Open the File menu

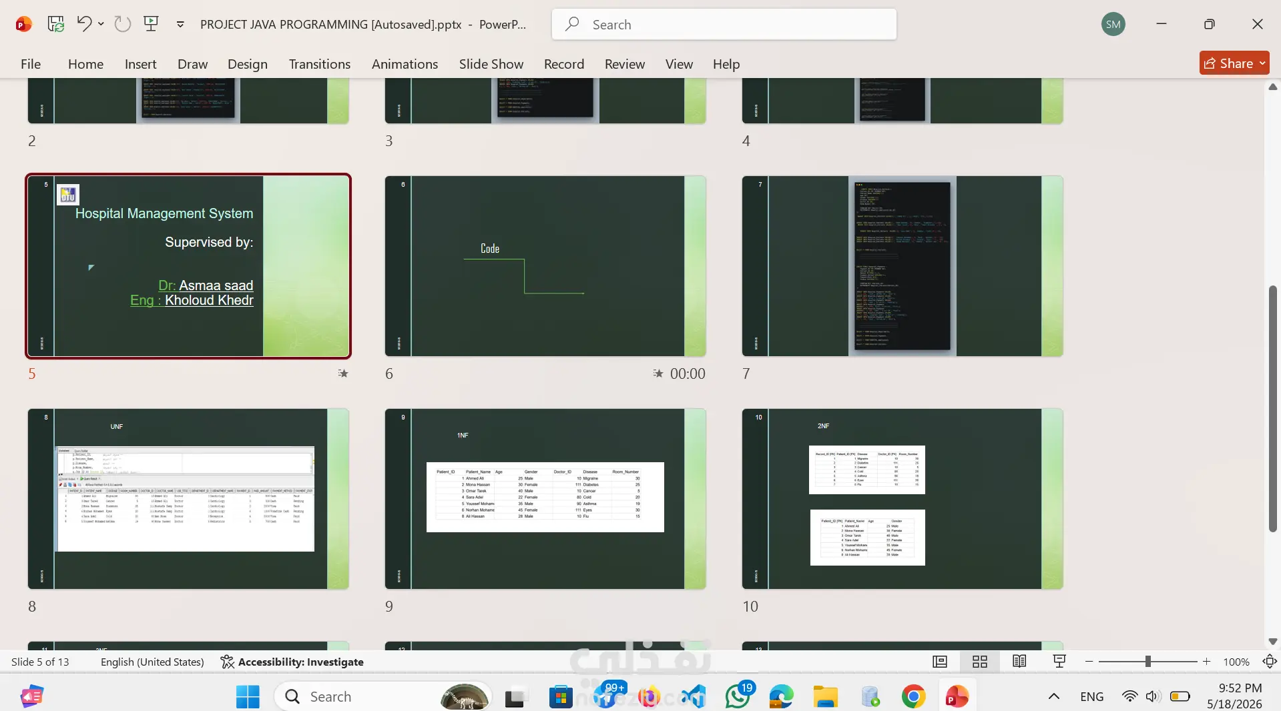31,64
